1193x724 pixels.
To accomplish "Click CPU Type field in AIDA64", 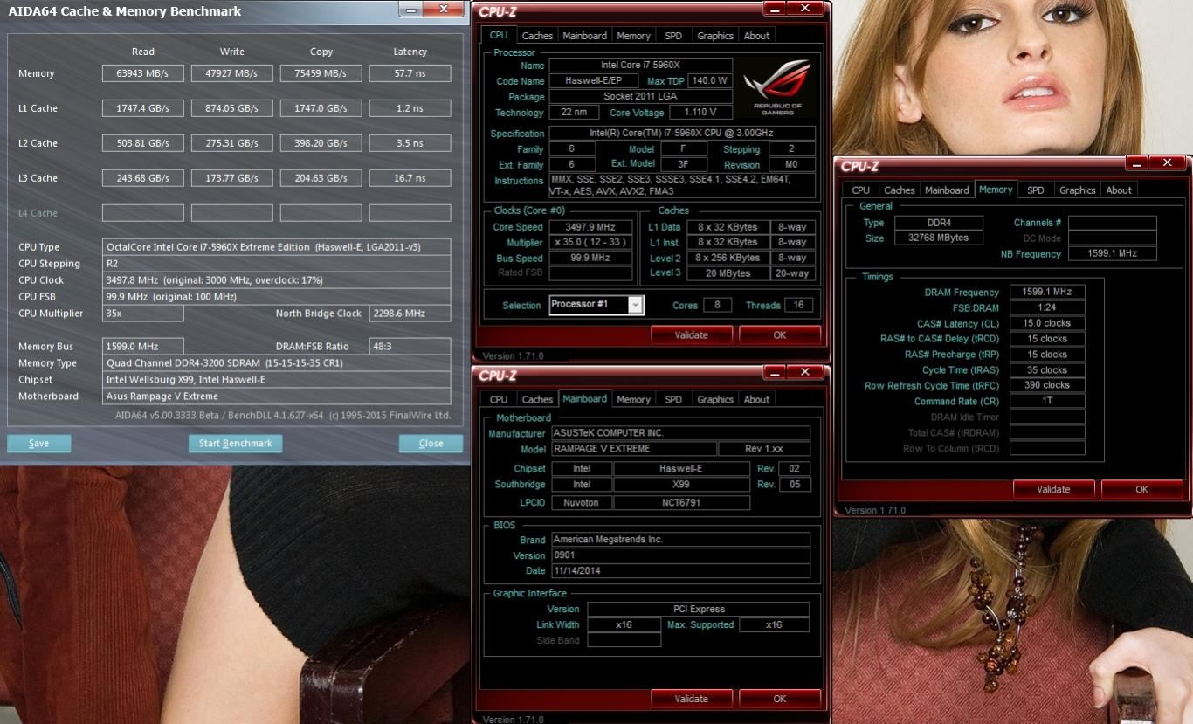I will pyautogui.click(x=277, y=247).
